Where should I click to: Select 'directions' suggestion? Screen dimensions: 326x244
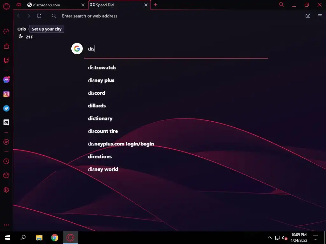point(100,156)
